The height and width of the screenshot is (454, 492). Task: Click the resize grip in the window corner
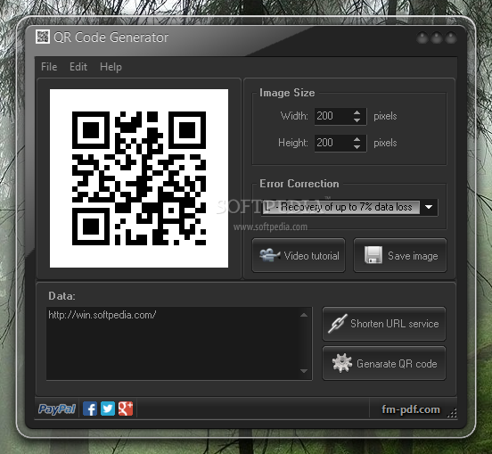pyautogui.click(x=452, y=413)
